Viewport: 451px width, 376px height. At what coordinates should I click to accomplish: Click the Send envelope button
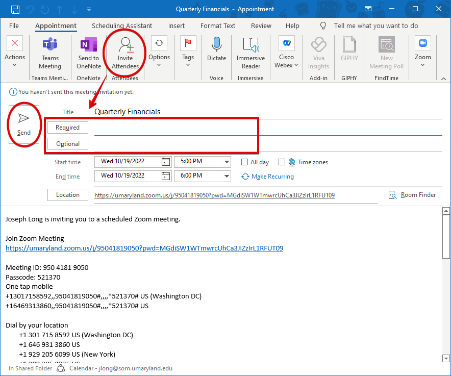pos(24,124)
